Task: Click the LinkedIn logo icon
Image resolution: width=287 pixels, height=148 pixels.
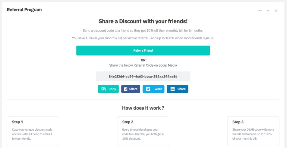Action: (x=172, y=89)
